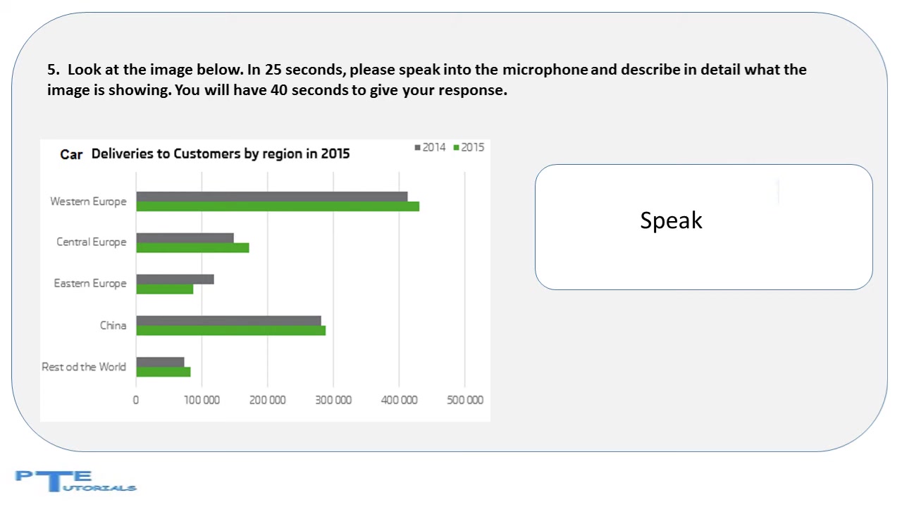Click the Central Europe green bar

click(x=192, y=248)
